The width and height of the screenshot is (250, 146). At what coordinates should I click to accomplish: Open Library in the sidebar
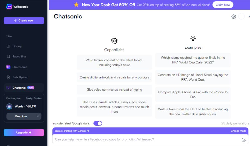[17, 46]
